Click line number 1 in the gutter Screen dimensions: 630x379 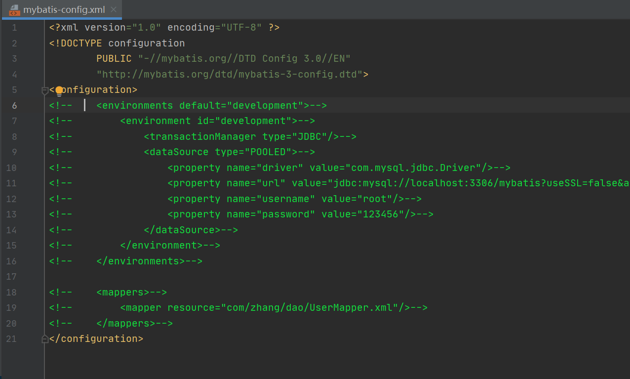[x=14, y=28]
